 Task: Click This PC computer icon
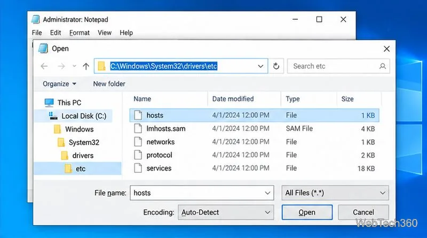49,103
